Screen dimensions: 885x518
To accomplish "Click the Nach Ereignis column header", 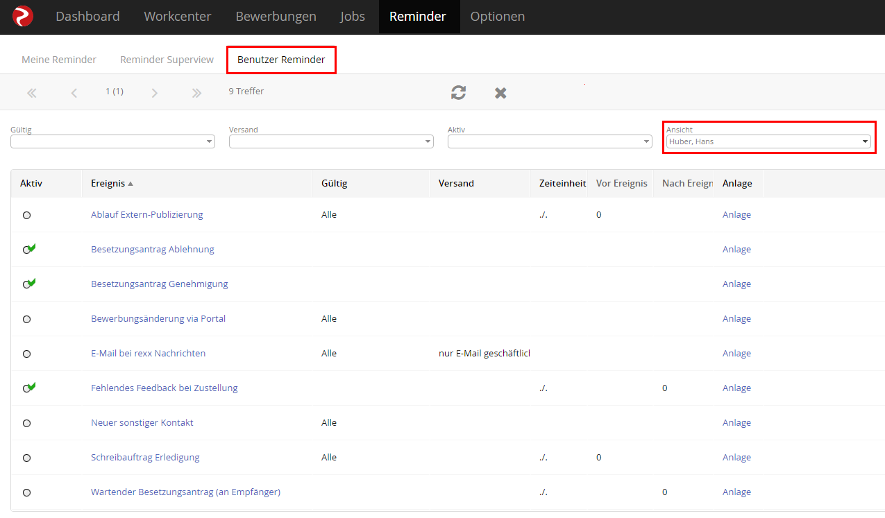I will pyautogui.click(x=688, y=183).
